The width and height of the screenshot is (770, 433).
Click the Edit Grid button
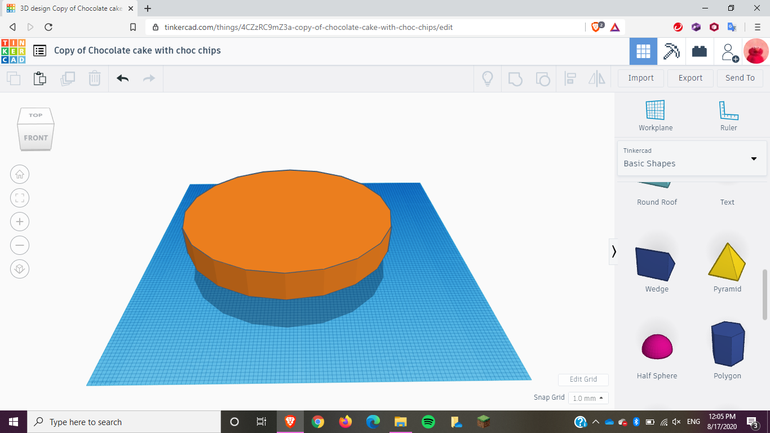583,379
